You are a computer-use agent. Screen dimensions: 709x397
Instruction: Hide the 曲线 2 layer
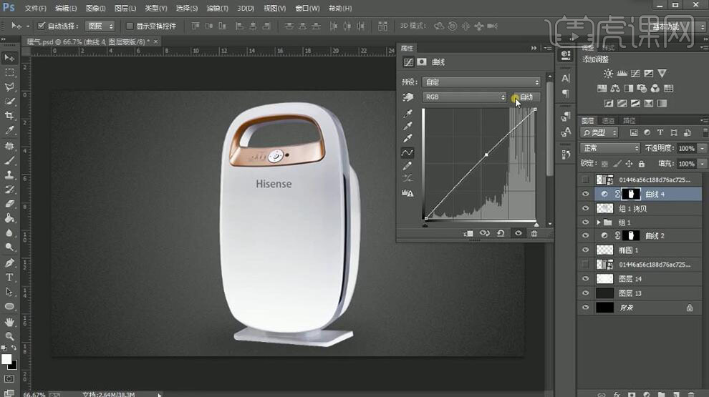pyautogui.click(x=586, y=236)
